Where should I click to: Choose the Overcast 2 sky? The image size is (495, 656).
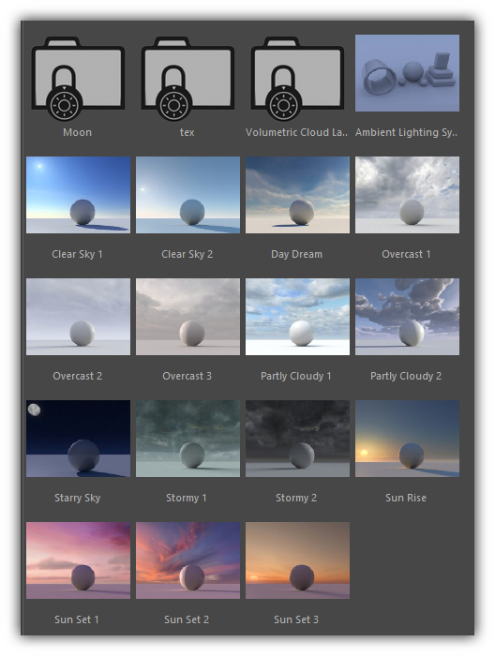click(78, 317)
